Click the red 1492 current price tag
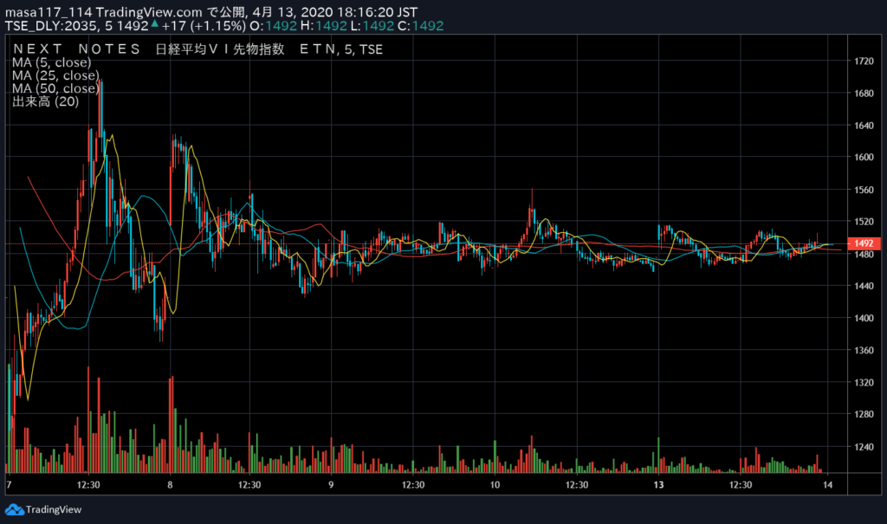This screenshot has width=887, height=524. point(864,243)
